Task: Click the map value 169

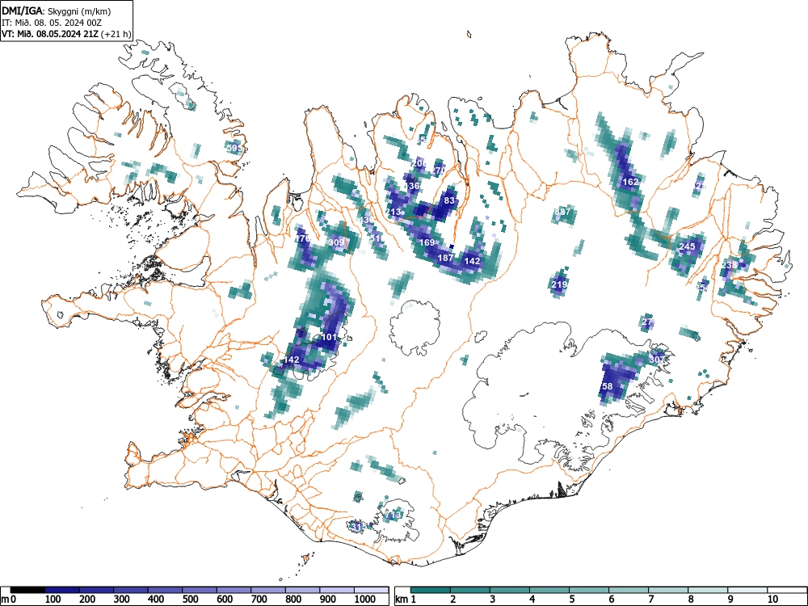Action: tap(427, 242)
